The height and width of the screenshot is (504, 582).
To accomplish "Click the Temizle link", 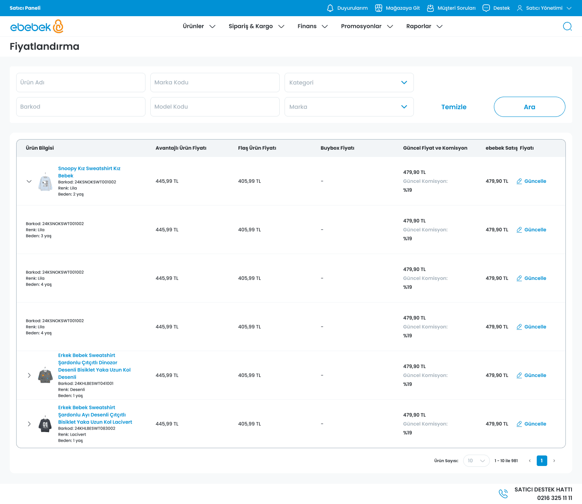I will click(x=454, y=107).
